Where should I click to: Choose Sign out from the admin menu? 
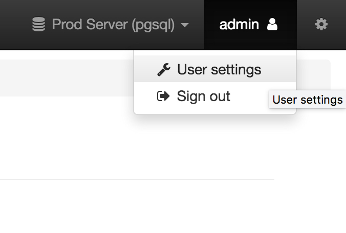point(204,96)
